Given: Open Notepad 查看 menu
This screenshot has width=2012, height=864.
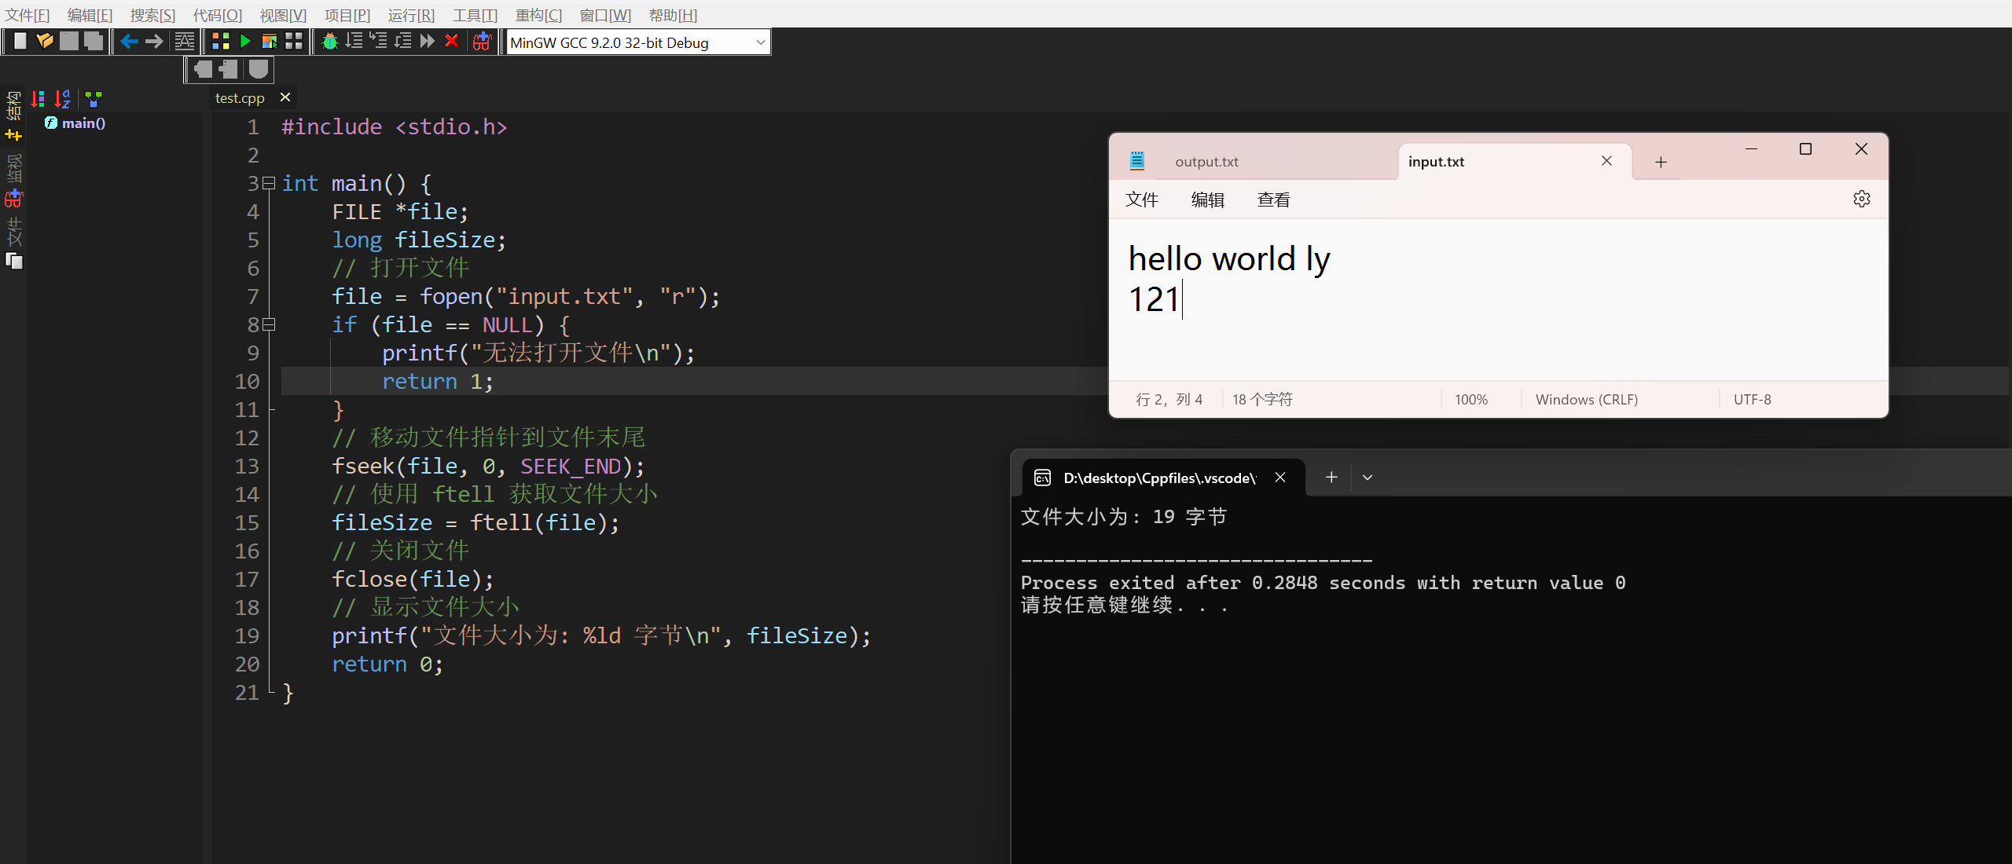Looking at the screenshot, I should (x=1273, y=200).
